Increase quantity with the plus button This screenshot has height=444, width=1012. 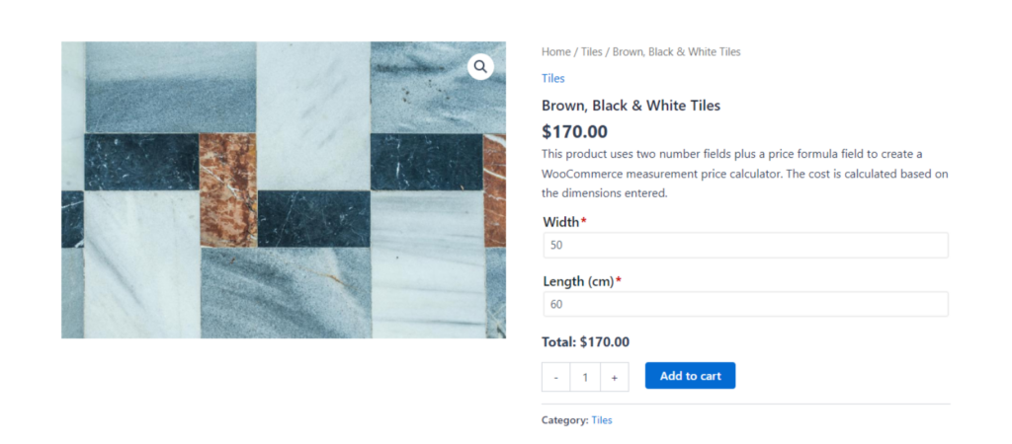[x=614, y=377]
